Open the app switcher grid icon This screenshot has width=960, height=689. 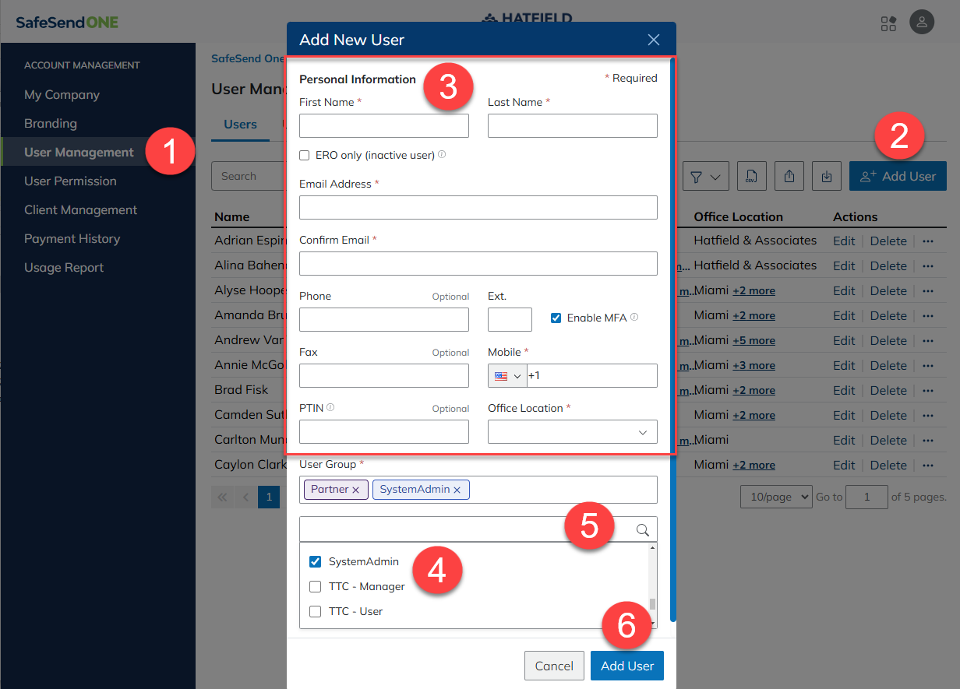[x=888, y=23]
